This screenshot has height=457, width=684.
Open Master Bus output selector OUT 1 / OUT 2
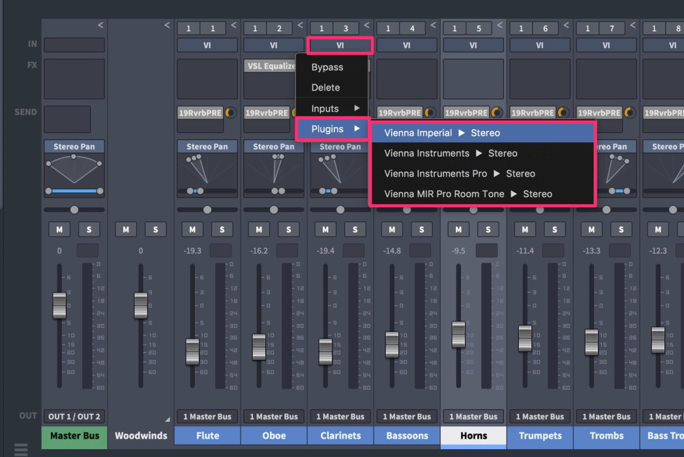pos(74,417)
